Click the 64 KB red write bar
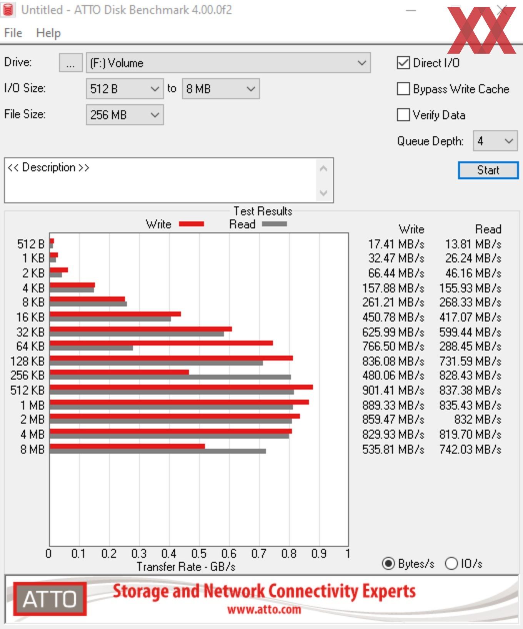 tap(162, 343)
